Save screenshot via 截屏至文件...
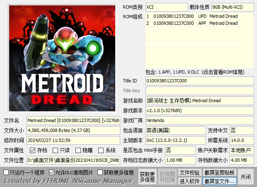The image size is (257, 187). [219, 181]
